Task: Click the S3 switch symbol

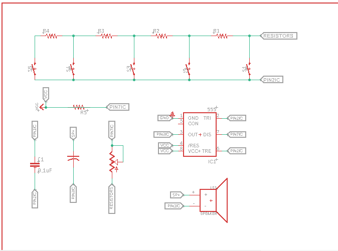Action: tap(134, 70)
